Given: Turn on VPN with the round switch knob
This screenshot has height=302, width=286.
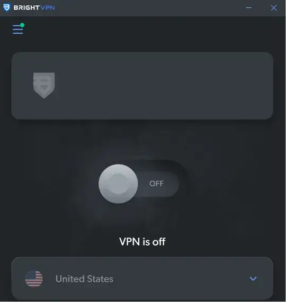Looking at the screenshot, I should click(118, 184).
